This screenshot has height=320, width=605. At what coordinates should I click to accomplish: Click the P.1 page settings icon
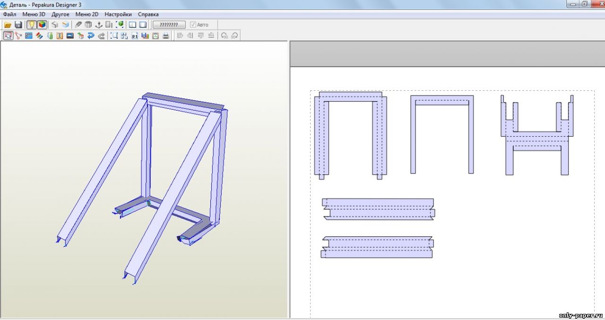[x=135, y=35]
